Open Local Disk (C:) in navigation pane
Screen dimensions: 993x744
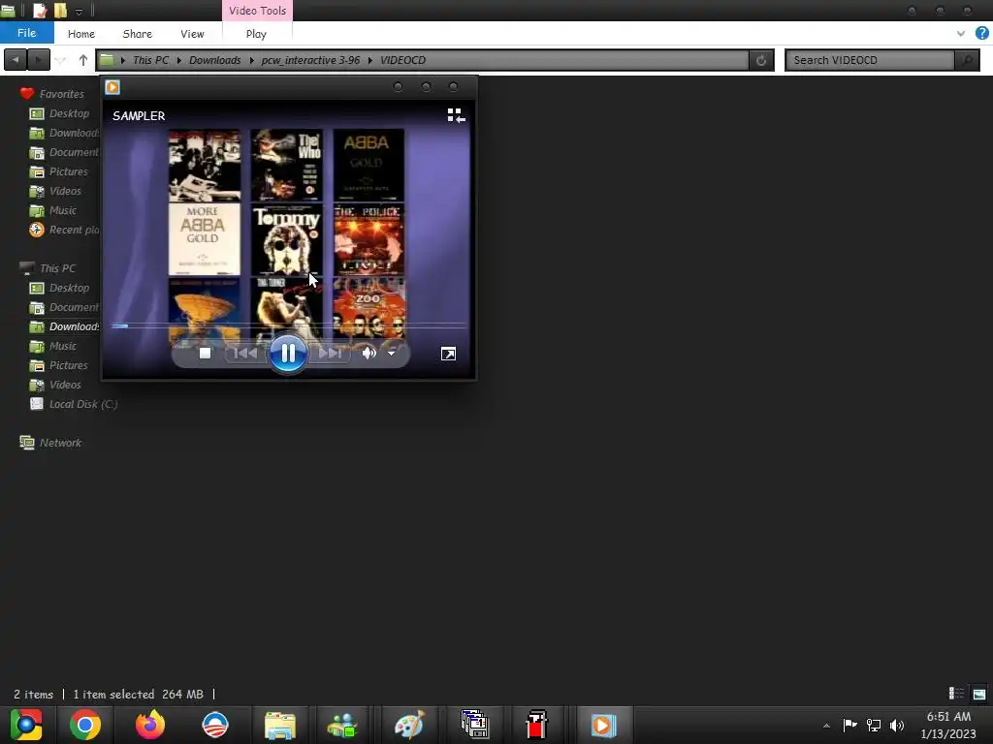coord(83,404)
